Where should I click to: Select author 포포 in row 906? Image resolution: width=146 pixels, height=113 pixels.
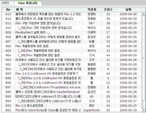pos(92,46)
